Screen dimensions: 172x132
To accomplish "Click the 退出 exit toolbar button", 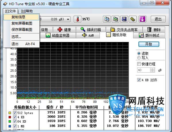I will (x=158, y=19).
